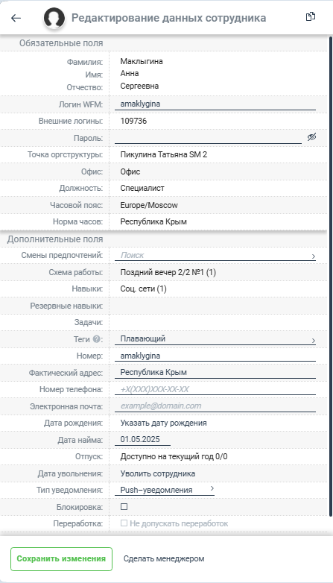Click the Дата найма date field

coord(143,439)
